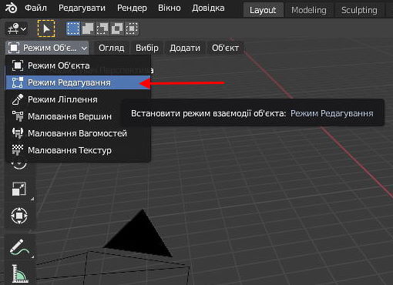This screenshot has width=393, height=285.
Task: Choose the invert selection mode icon
Action: 117,28
